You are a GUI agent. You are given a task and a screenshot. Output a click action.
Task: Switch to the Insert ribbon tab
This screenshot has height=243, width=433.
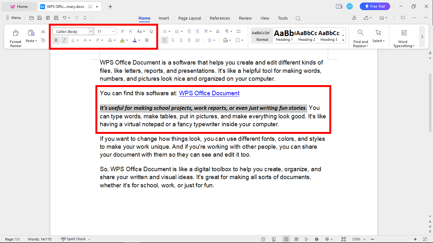(164, 18)
